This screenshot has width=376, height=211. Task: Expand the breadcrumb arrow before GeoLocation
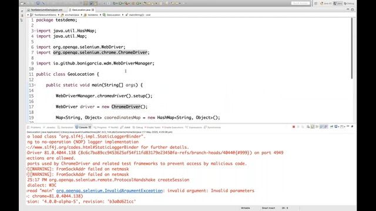tap(100, 15)
